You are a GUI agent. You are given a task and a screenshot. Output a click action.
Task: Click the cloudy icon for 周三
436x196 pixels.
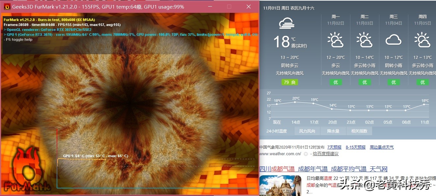click(x=393, y=39)
